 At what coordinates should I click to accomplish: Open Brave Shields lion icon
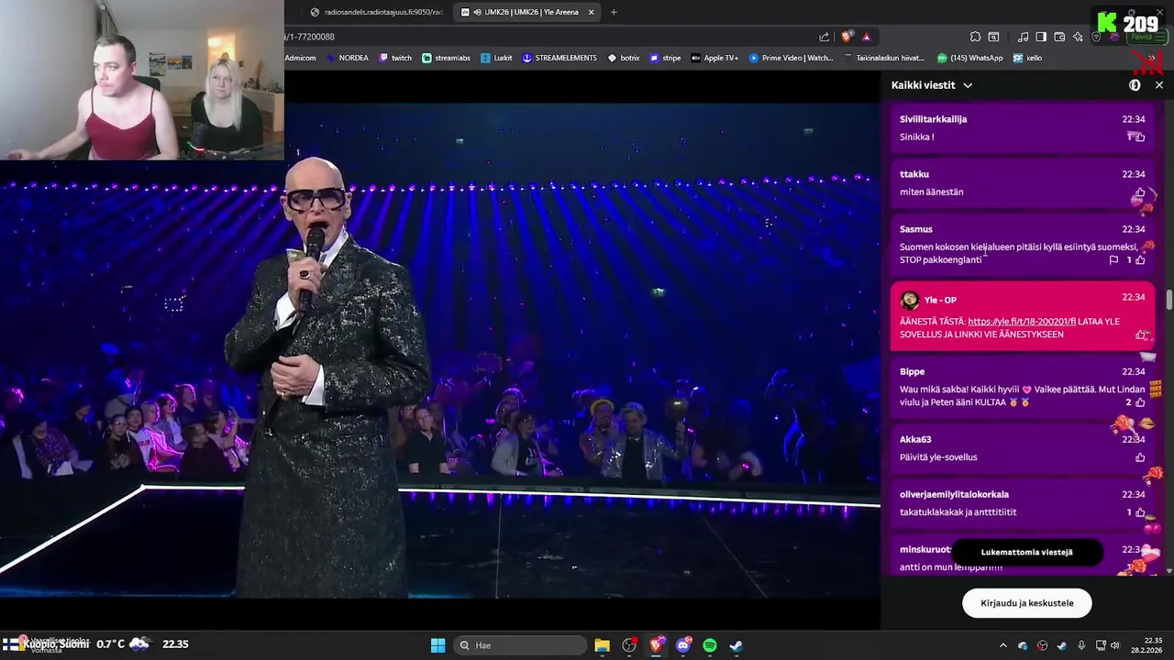847,37
